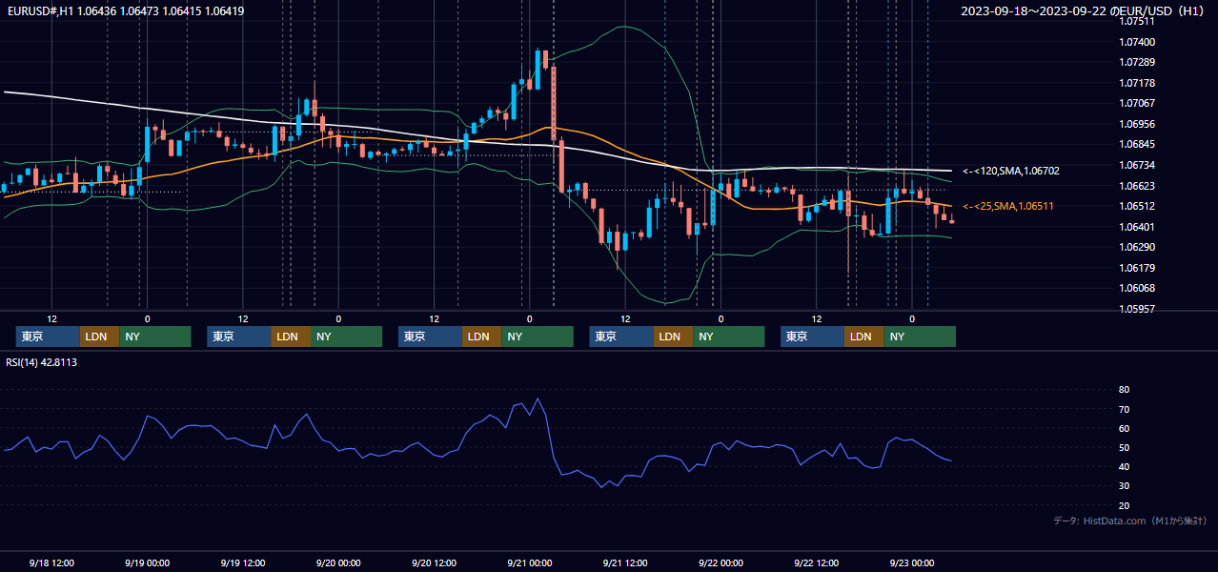Click the '9/21 12:00' time axis label
This screenshot has width=1218, height=572.
click(x=625, y=562)
